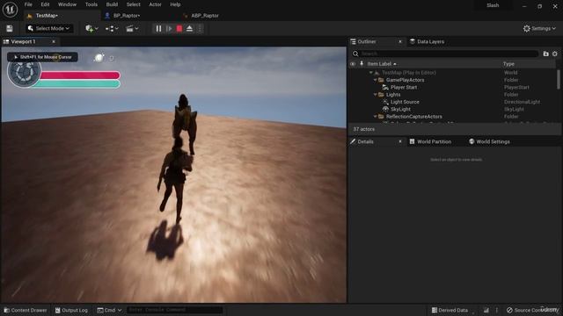Collapse the ReflectionCaptureActors folder
The image size is (563, 316).
point(376,117)
